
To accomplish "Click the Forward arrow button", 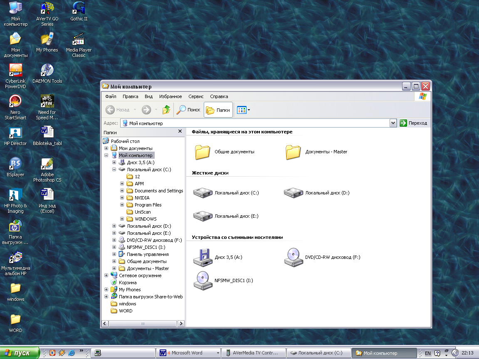I will click(146, 110).
